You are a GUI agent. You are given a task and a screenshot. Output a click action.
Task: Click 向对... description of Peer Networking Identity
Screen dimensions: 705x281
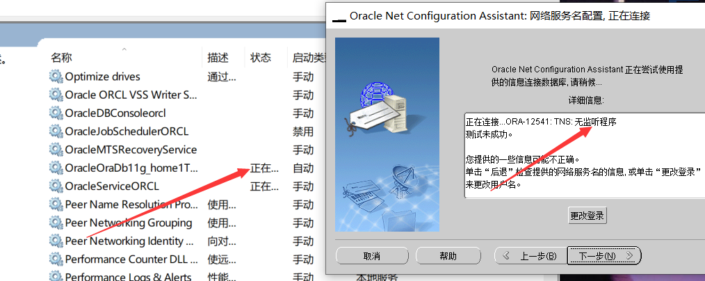222,241
